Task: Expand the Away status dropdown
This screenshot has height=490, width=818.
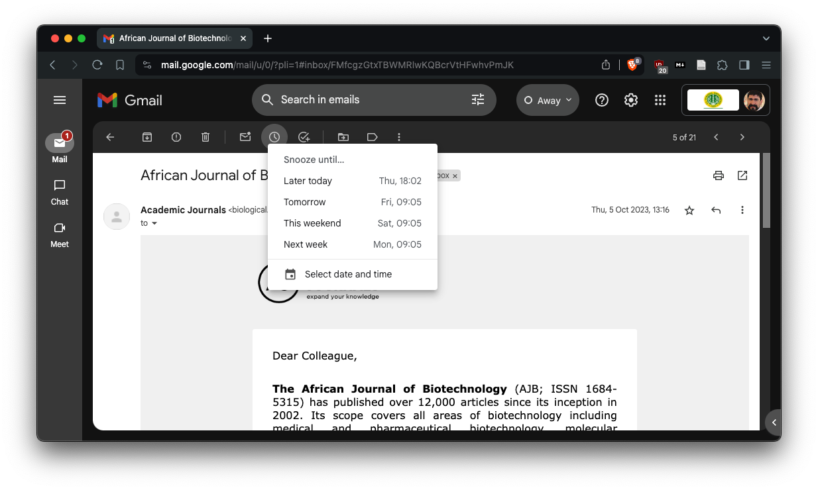Action: pos(548,100)
